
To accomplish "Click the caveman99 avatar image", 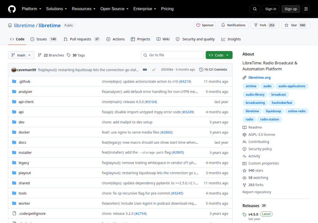I will [14, 70].
